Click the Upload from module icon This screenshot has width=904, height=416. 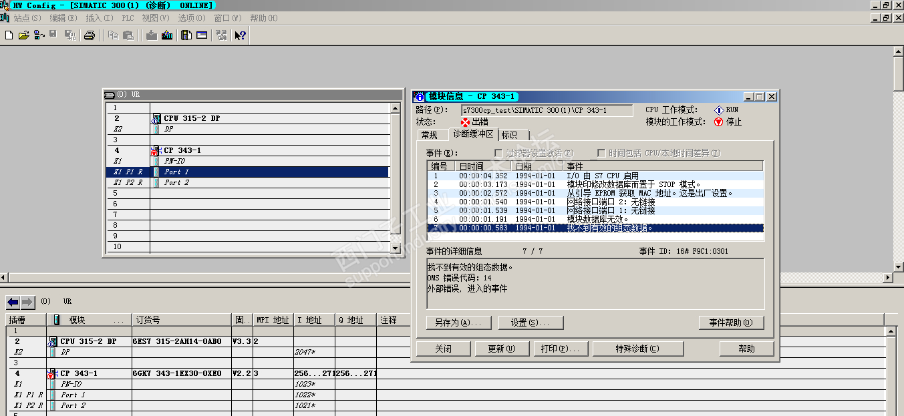point(167,35)
